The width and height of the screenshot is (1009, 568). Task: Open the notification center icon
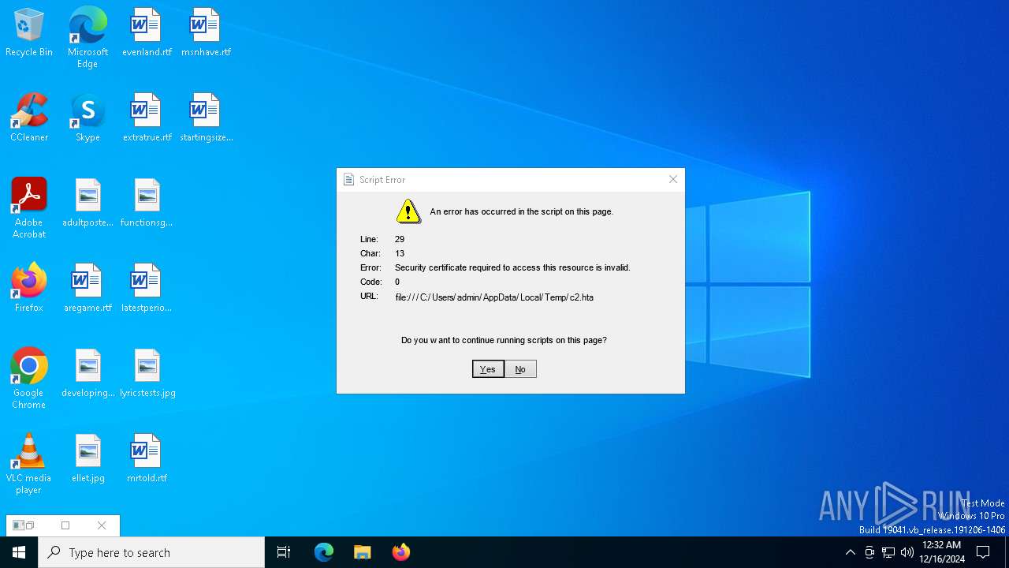pyautogui.click(x=983, y=552)
